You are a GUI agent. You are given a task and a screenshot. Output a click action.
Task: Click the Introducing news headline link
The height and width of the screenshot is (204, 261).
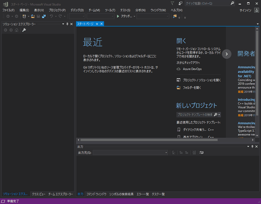tap(246, 99)
